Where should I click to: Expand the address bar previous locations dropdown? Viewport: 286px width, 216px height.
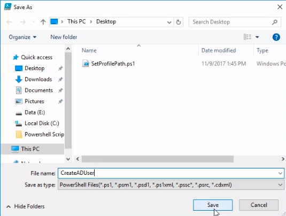click(169, 22)
